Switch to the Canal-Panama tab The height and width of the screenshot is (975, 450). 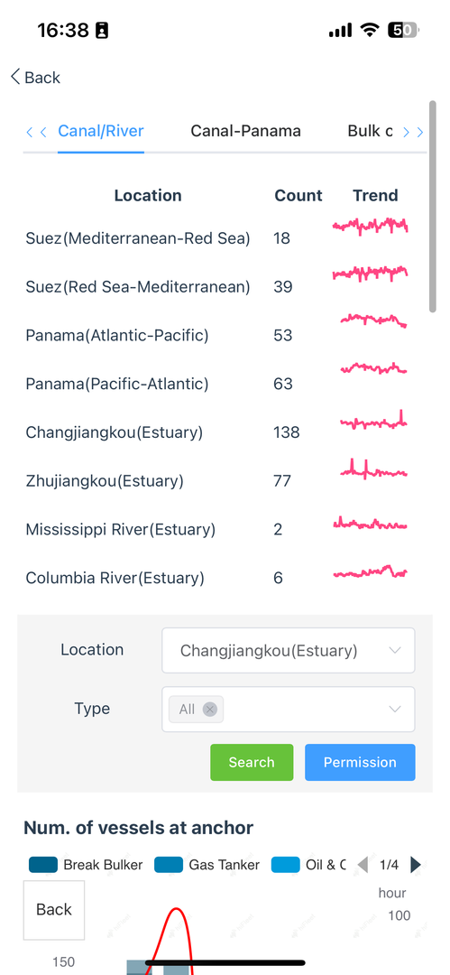tap(245, 131)
